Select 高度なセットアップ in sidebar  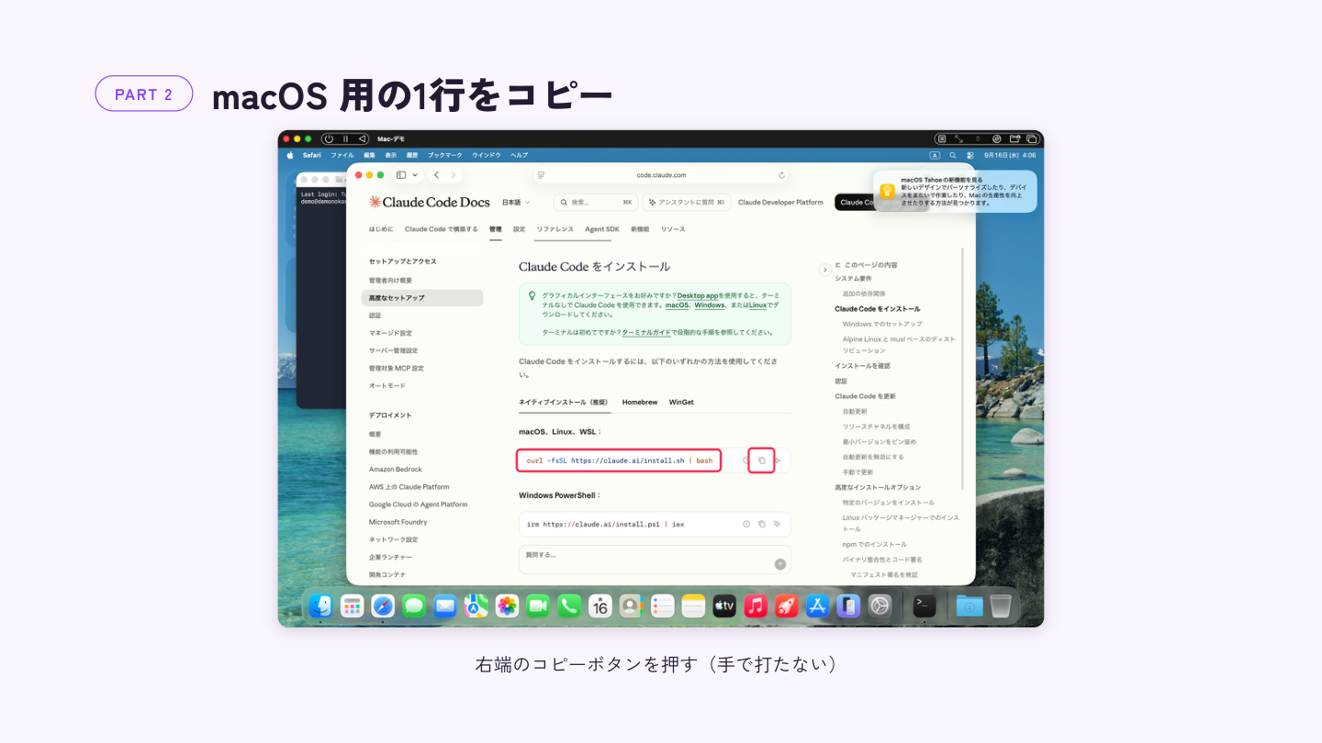422,298
